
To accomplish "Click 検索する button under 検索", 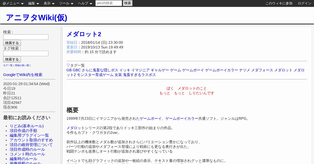I will point(12,43).
